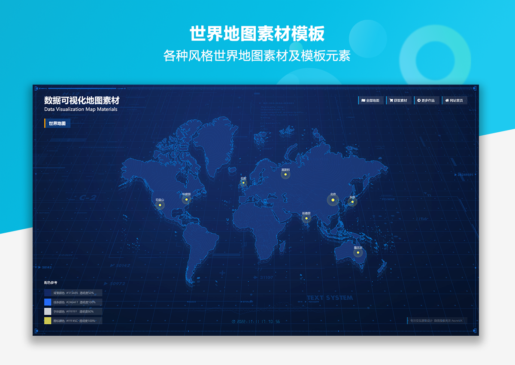Open 更多作品 more works
This screenshot has height=365, width=515.
click(x=426, y=100)
